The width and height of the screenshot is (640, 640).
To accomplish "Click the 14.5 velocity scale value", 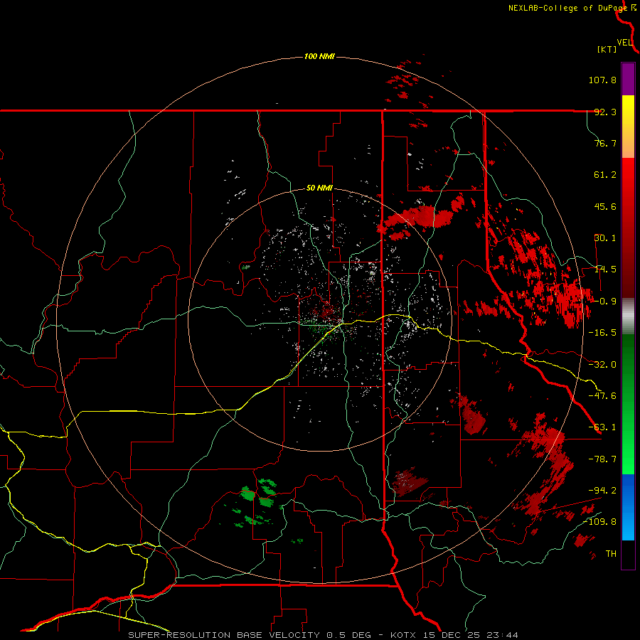I will pyautogui.click(x=605, y=270).
